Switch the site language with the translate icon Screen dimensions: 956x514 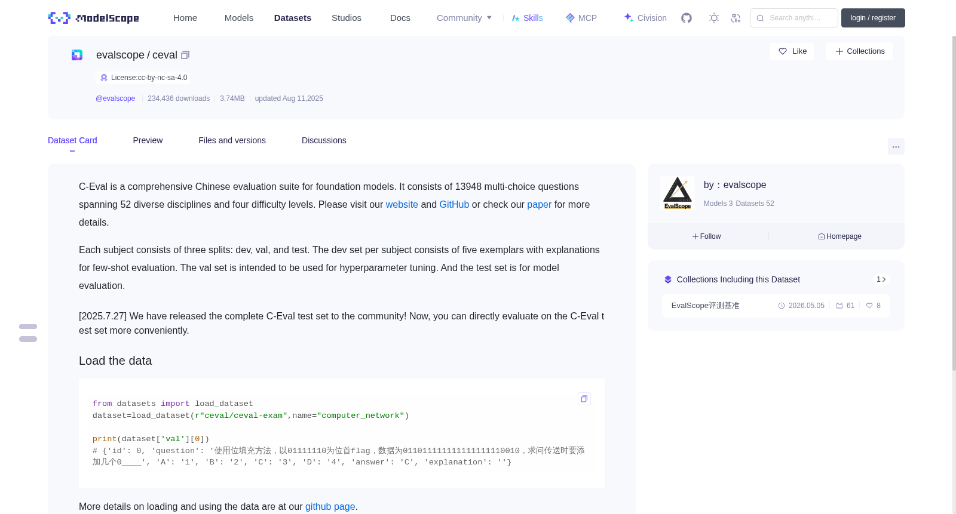click(x=736, y=18)
